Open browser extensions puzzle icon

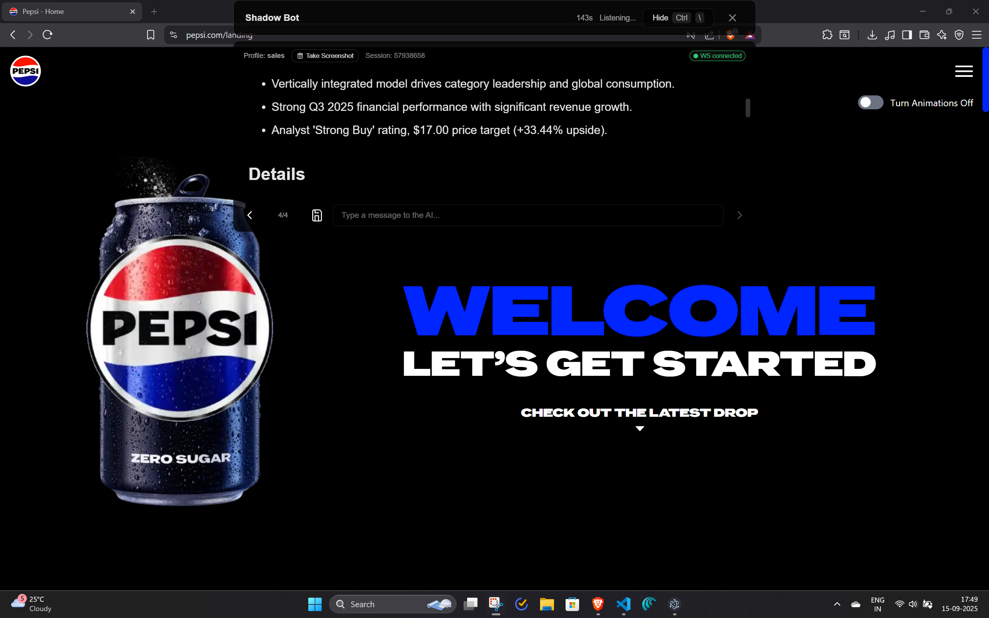(827, 35)
